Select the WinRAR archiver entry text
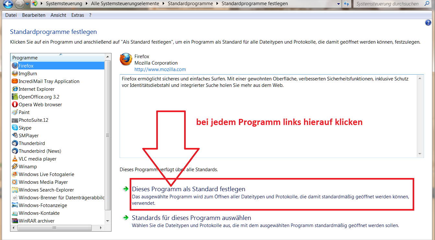 [x=37, y=221]
